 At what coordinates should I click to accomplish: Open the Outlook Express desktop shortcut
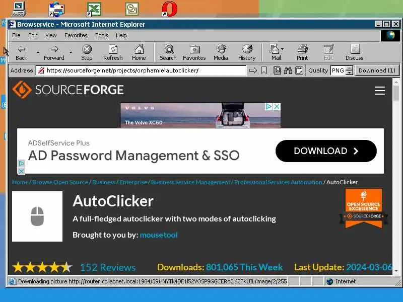tap(56, 9)
